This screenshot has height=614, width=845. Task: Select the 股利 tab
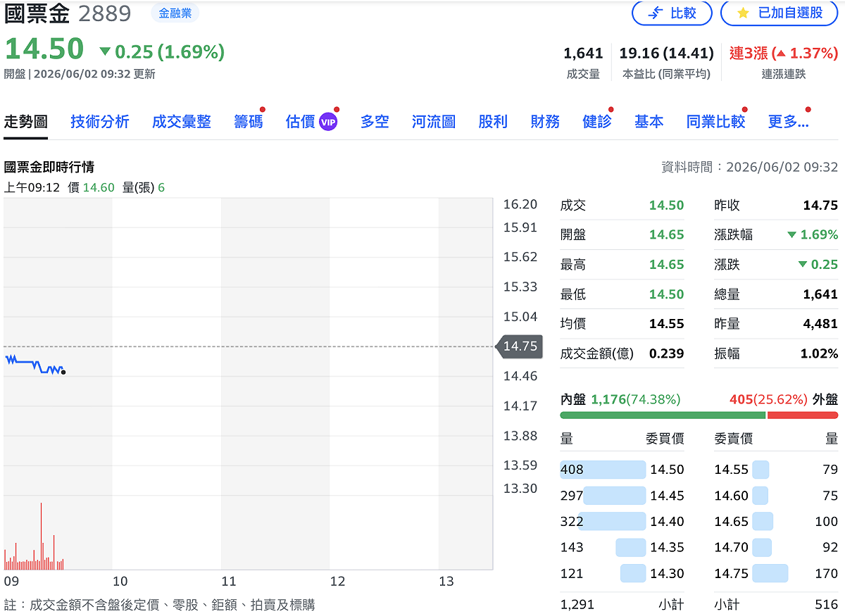tap(493, 122)
